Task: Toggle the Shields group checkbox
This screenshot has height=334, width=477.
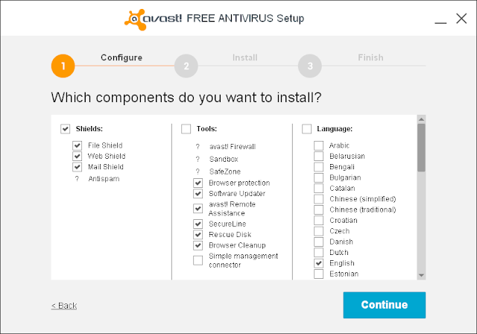Action: click(65, 129)
